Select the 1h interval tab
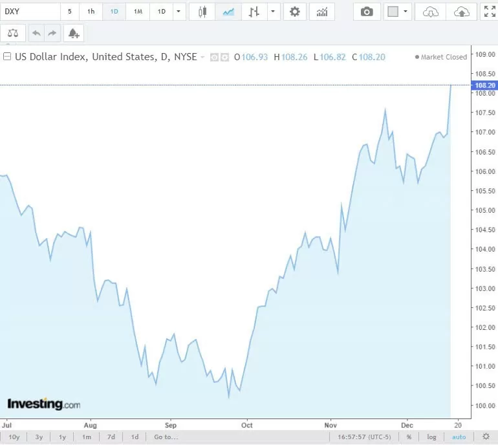Image resolution: width=498 pixels, height=445 pixels. [91, 12]
